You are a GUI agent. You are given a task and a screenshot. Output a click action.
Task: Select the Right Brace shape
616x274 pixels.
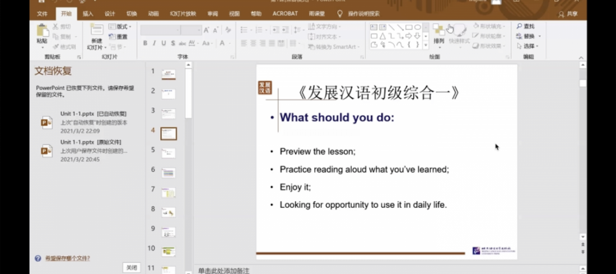coord(417,45)
